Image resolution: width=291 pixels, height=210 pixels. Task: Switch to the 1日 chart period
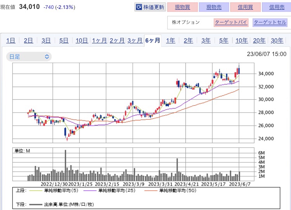11,40
